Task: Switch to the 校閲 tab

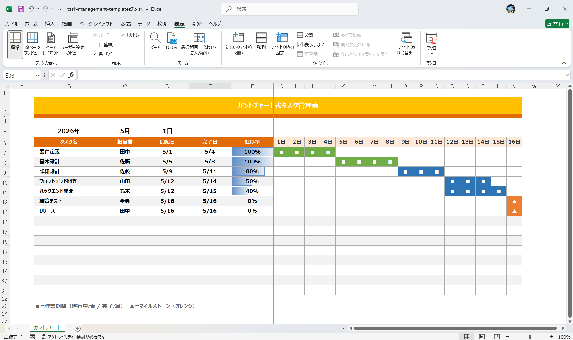Action: coord(163,24)
